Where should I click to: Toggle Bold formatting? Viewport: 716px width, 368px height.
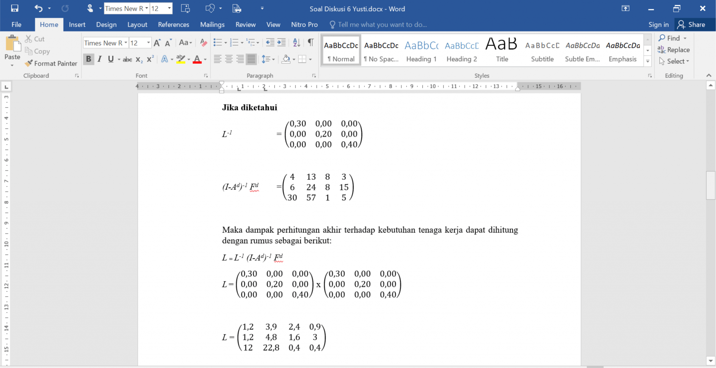coord(88,59)
